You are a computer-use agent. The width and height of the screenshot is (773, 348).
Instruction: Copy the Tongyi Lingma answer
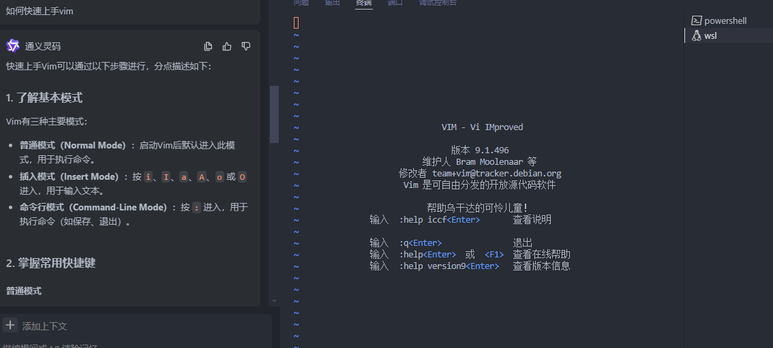(208, 46)
